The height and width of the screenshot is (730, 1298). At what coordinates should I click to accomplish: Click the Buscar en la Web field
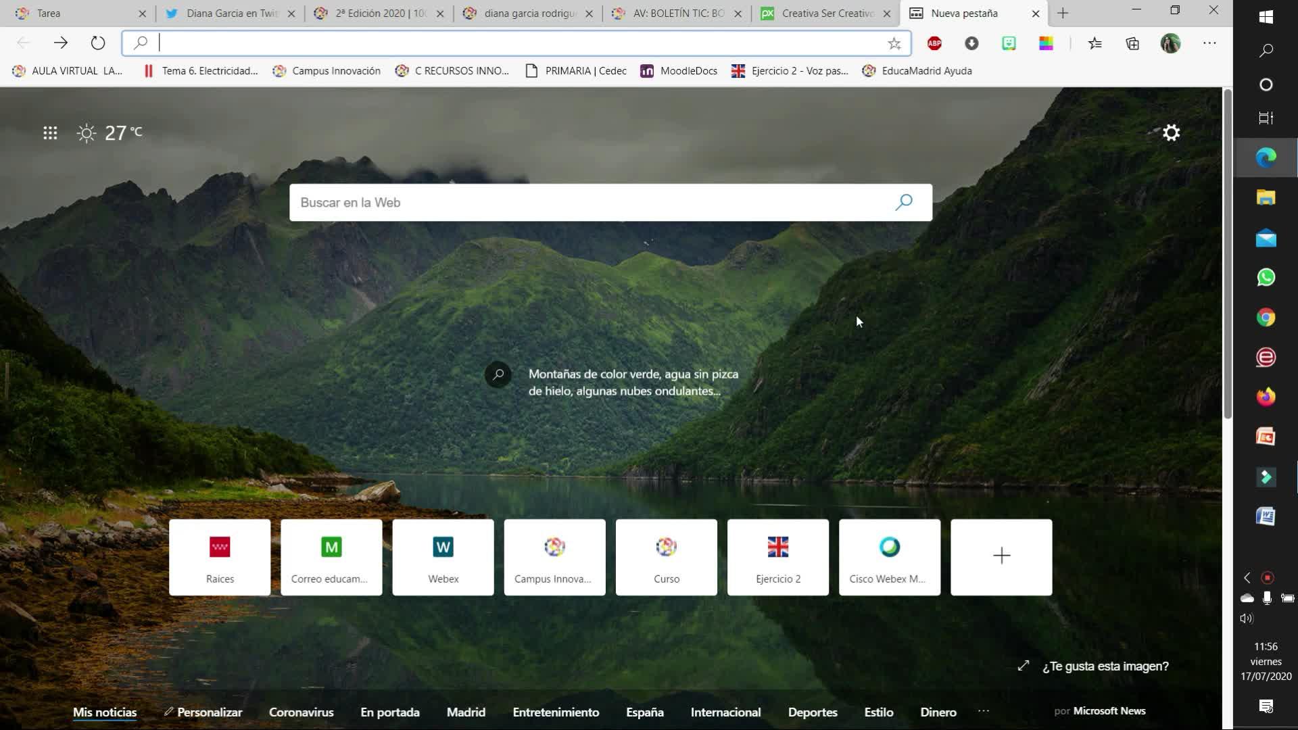point(588,202)
